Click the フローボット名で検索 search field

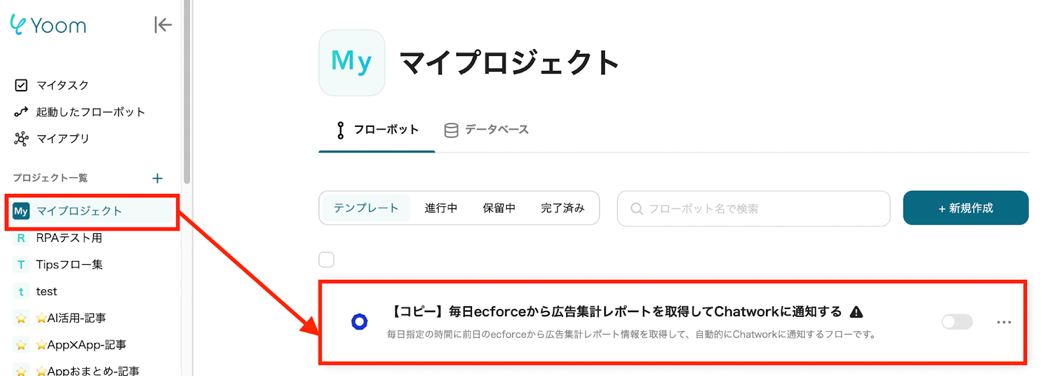(753, 208)
